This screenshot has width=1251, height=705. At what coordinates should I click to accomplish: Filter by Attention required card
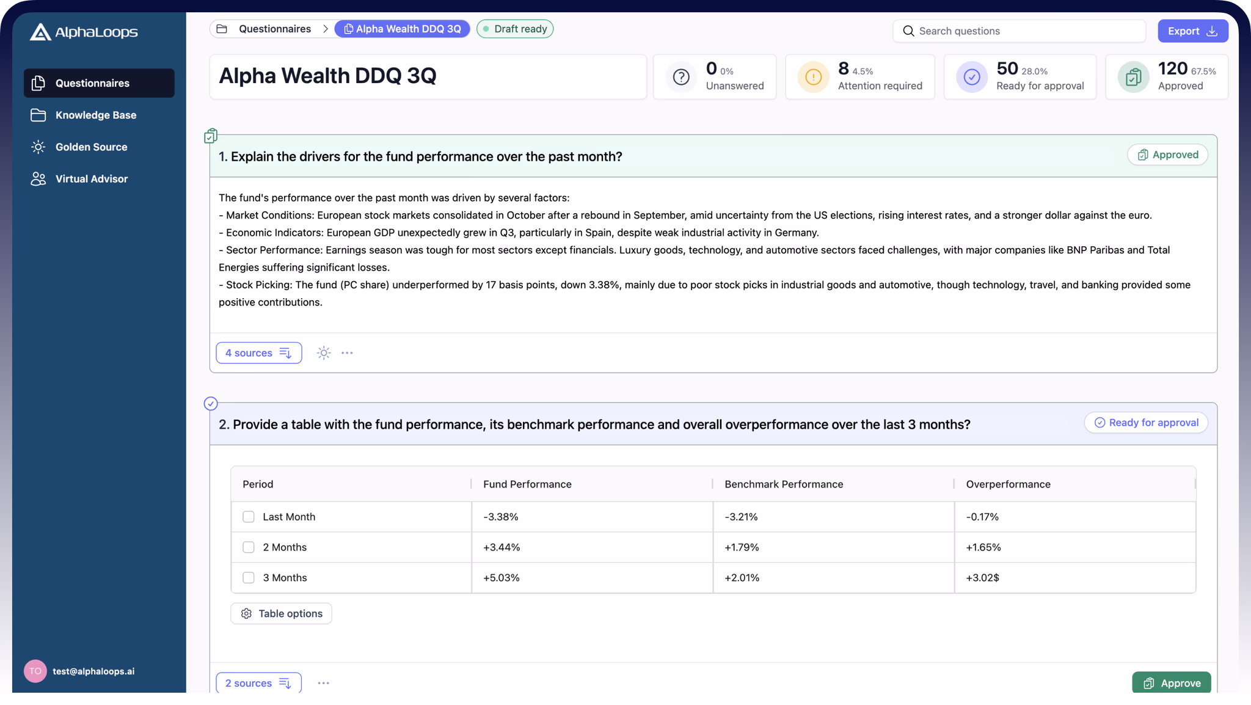coord(859,77)
